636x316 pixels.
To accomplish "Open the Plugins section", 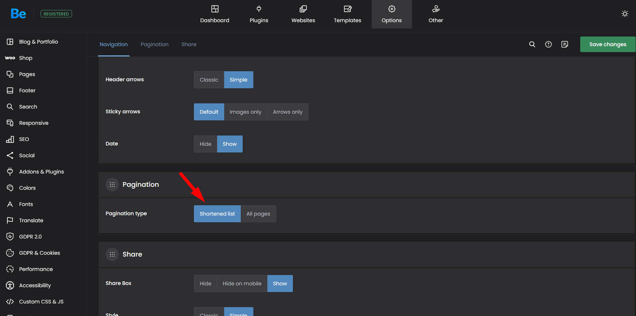I will click(259, 14).
